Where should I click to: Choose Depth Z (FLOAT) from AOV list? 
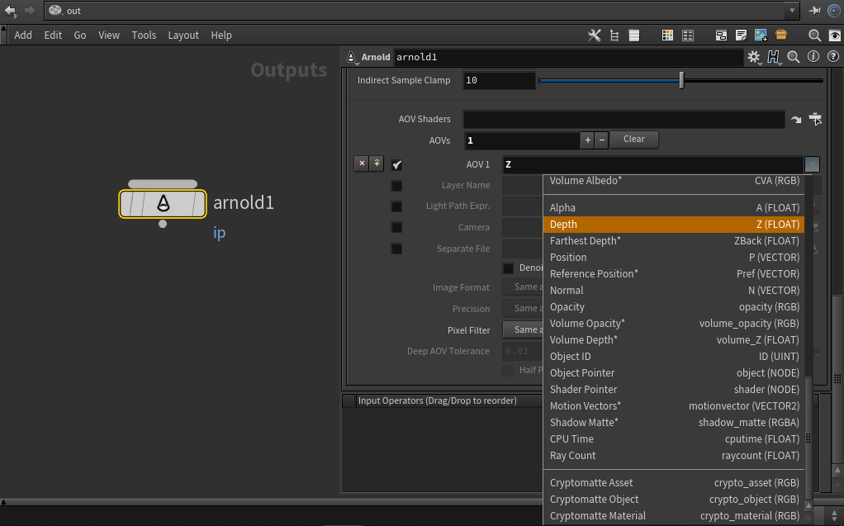point(674,225)
